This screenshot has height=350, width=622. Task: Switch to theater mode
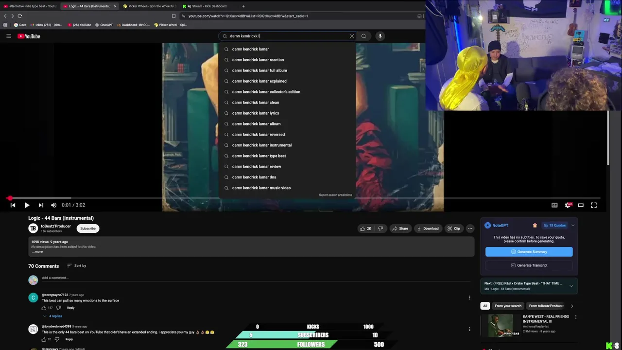[x=581, y=205]
